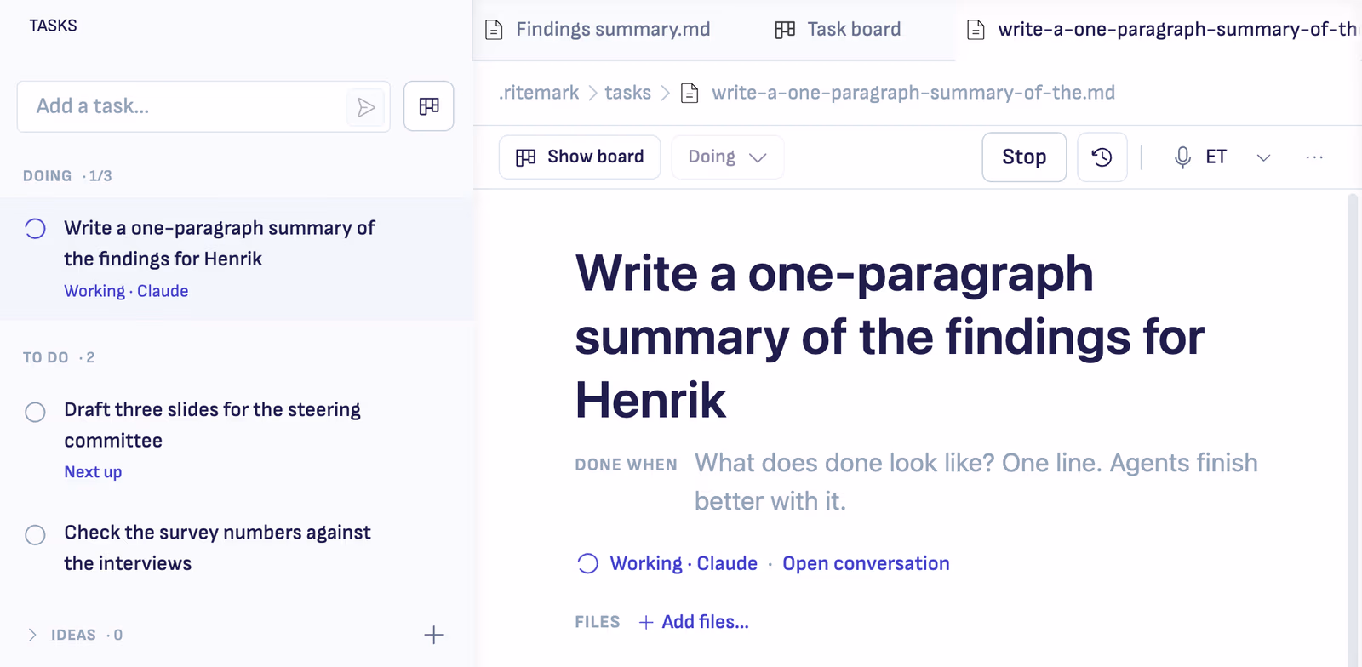Viewport: 1362px width, 667px height.
Task: Start dictation with the microphone icon
Action: (x=1182, y=157)
